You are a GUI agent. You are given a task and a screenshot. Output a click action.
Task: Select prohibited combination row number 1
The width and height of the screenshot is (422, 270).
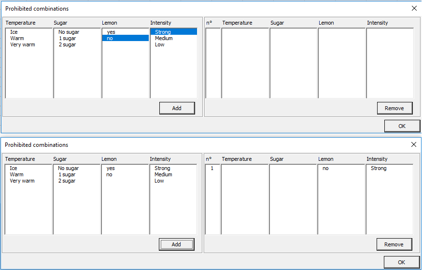[212, 169]
